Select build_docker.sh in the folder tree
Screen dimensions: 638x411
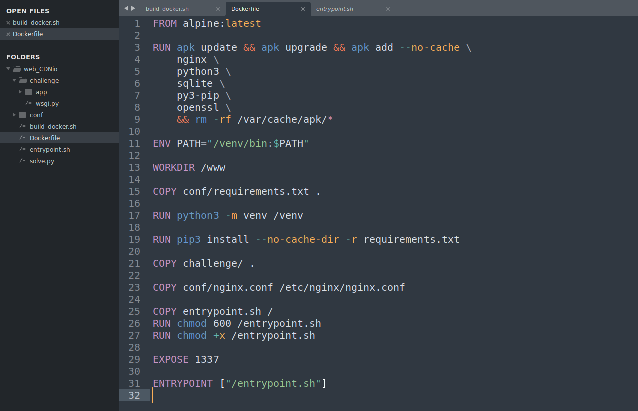[53, 127]
